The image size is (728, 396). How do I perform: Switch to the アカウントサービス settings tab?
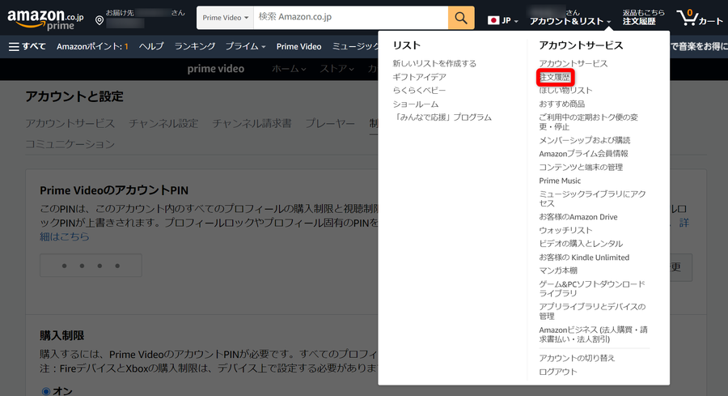[70, 123]
